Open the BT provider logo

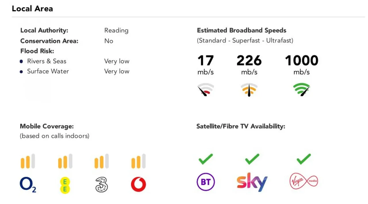pos(206,182)
